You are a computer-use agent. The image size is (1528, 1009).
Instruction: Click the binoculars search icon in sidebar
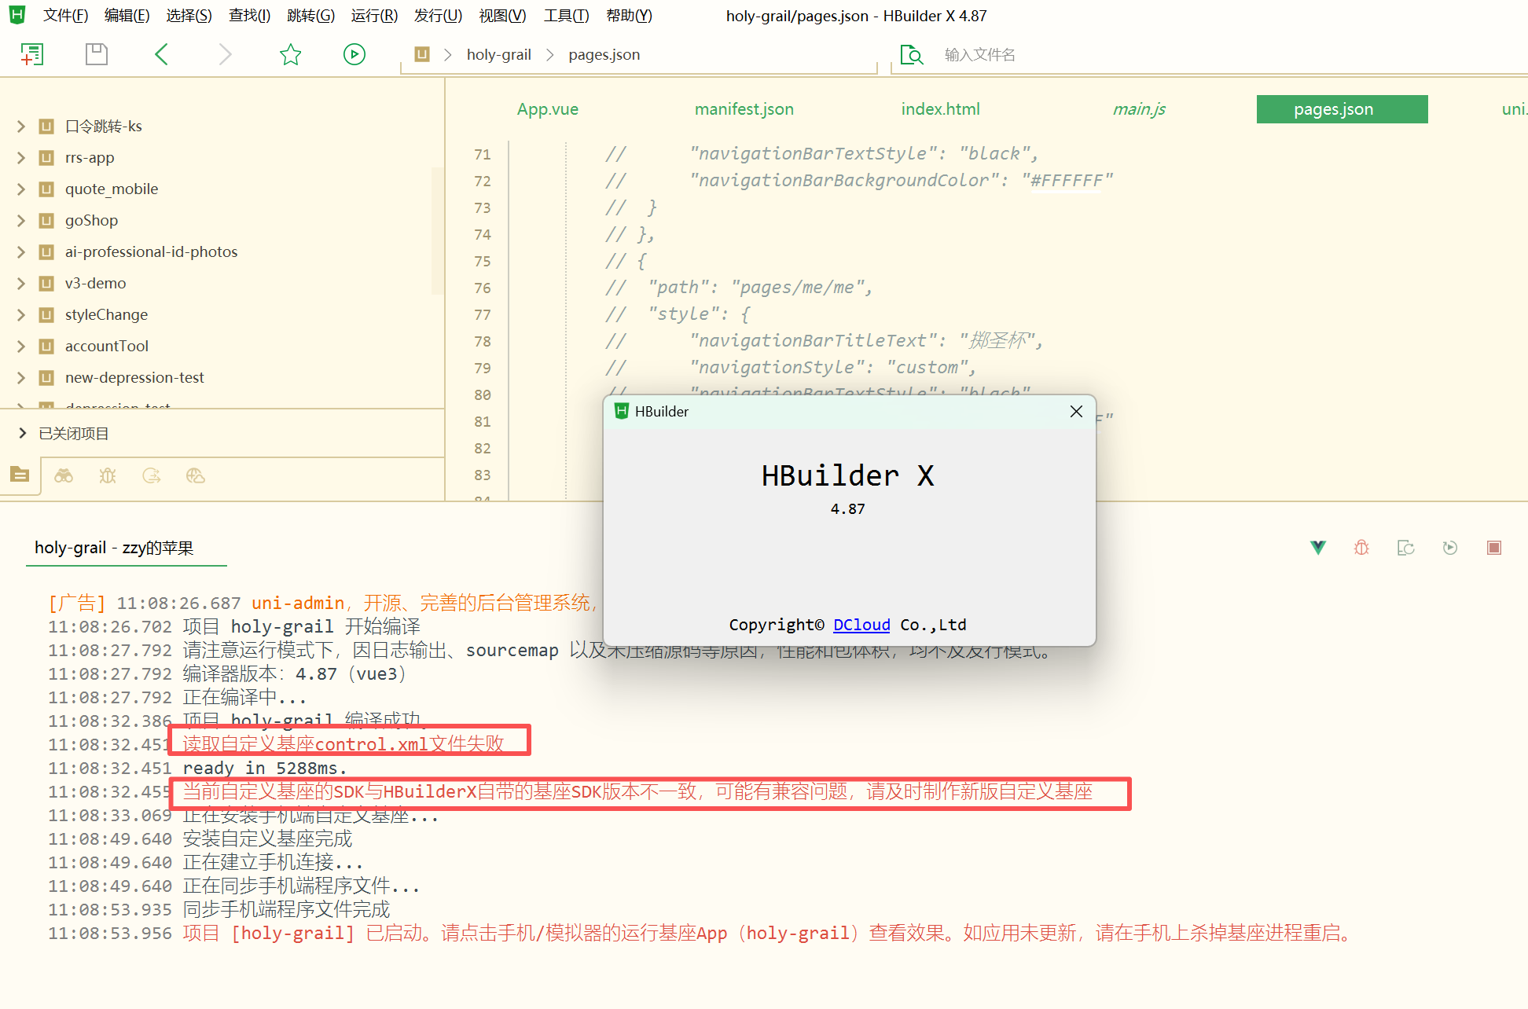(64, 475)
